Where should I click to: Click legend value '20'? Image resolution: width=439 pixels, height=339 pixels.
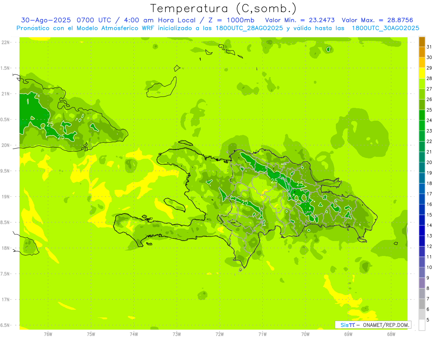(x=429, y=162)
